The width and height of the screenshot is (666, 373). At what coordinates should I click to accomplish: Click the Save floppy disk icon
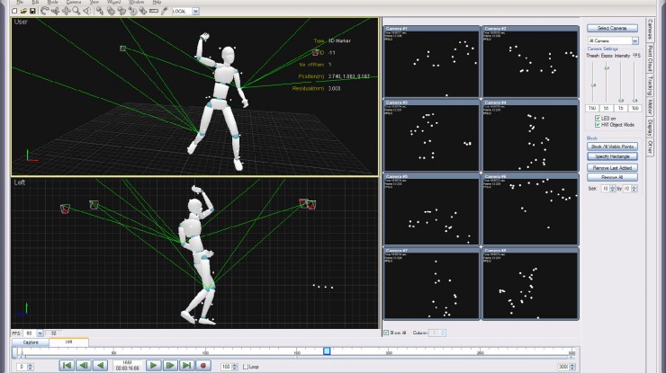(32, 11)
